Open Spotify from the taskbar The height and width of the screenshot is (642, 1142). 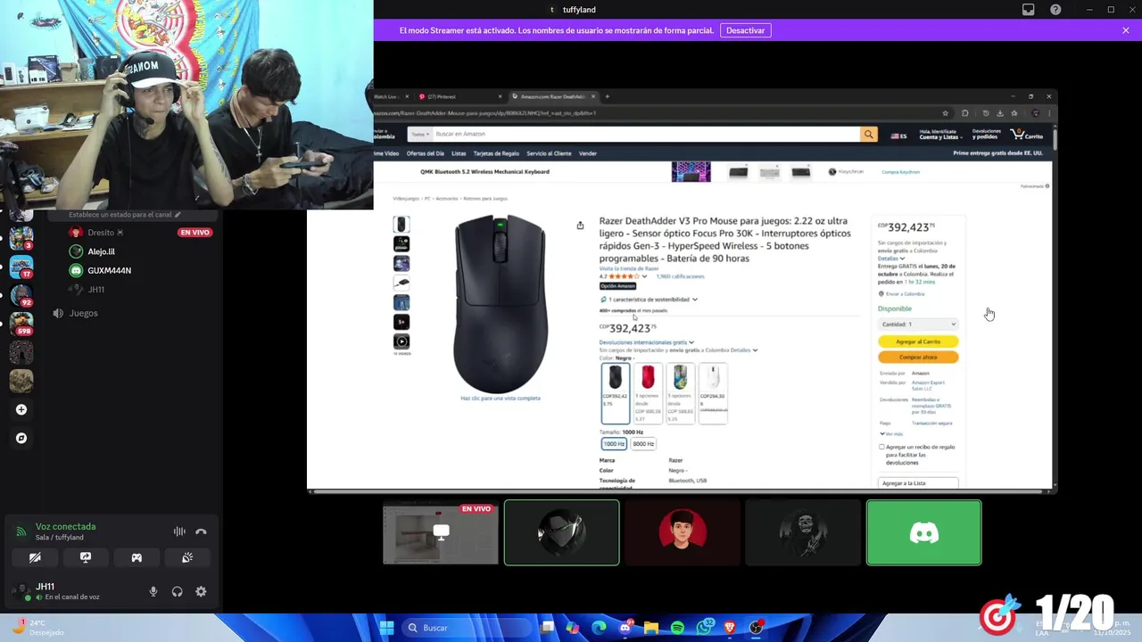(677, 628)
